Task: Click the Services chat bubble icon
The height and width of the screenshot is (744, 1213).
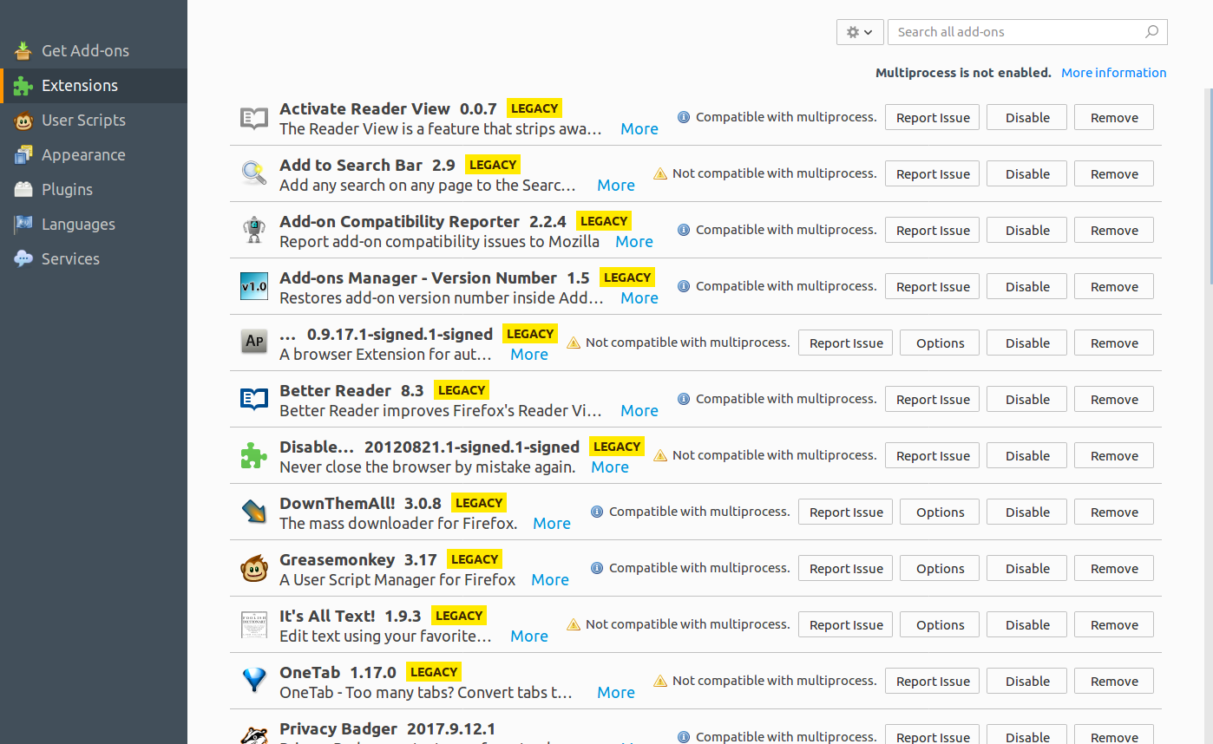Action: [23, 258]
